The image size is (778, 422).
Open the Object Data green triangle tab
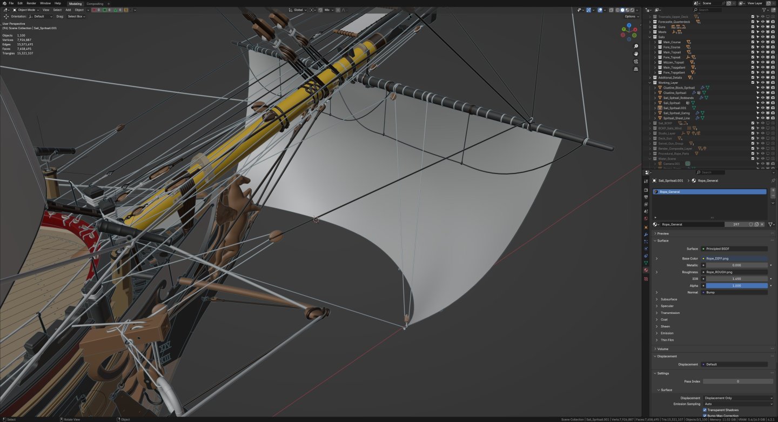(646, 263)
